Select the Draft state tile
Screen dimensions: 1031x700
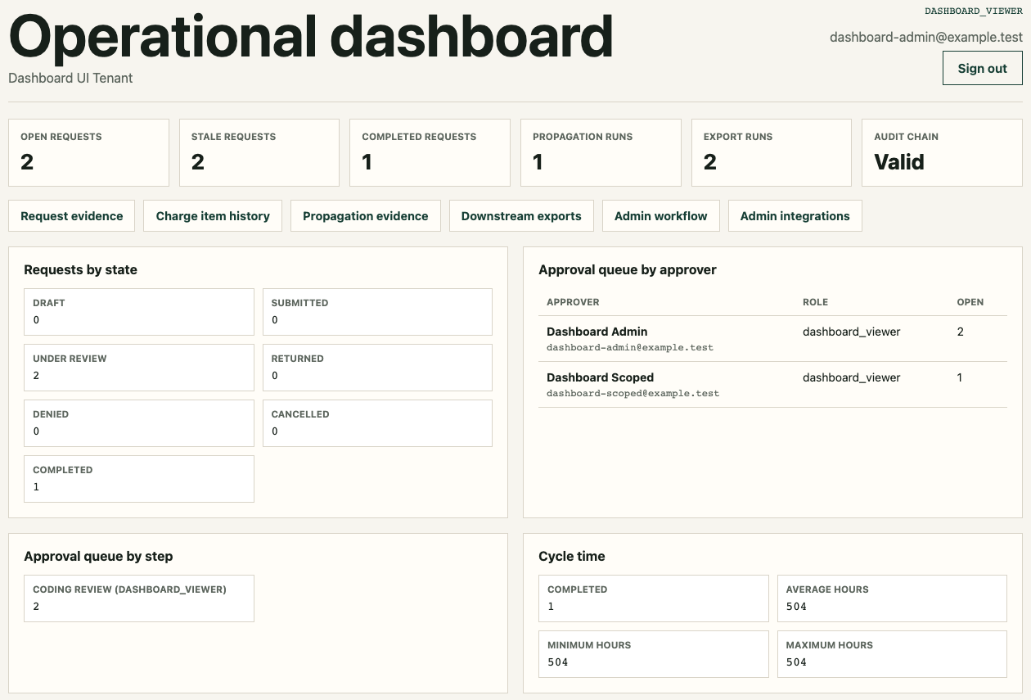pos(139,311)
